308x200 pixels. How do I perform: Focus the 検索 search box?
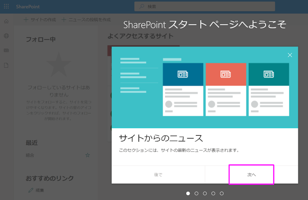[205, 6]
